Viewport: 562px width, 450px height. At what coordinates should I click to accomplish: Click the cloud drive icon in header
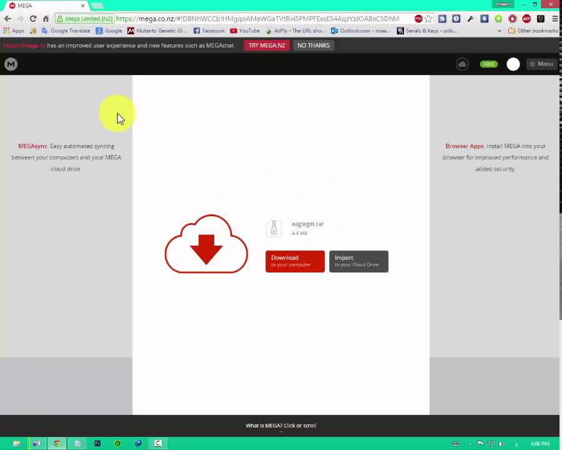coord(462,64)
